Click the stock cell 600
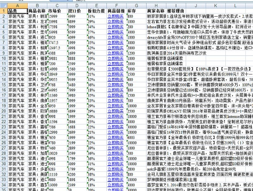 pos(137,79)
